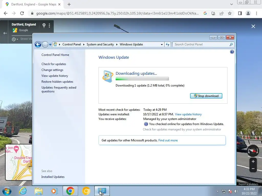Open Street View panel three-dot menu
The height and width of the screenshot is (196, 262).
pyautogui.click(x=49, y=26)
